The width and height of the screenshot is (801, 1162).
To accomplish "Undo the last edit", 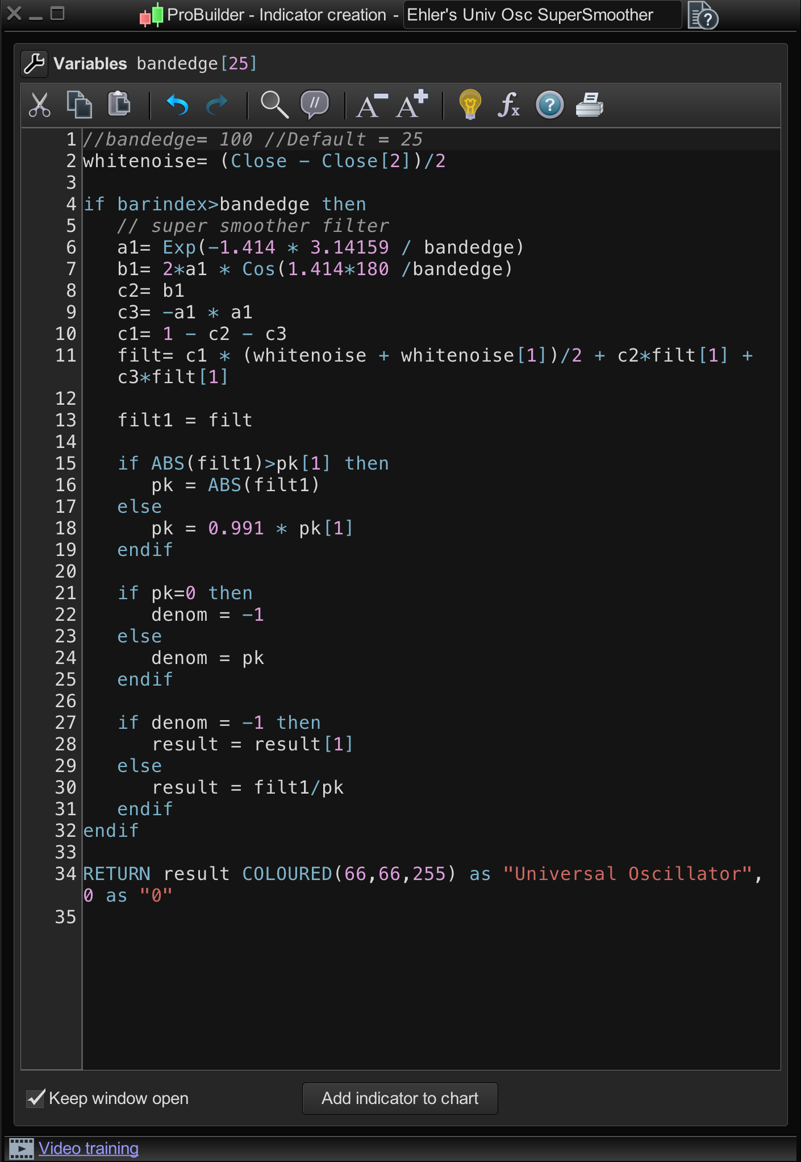I will (x=177, y=105).
